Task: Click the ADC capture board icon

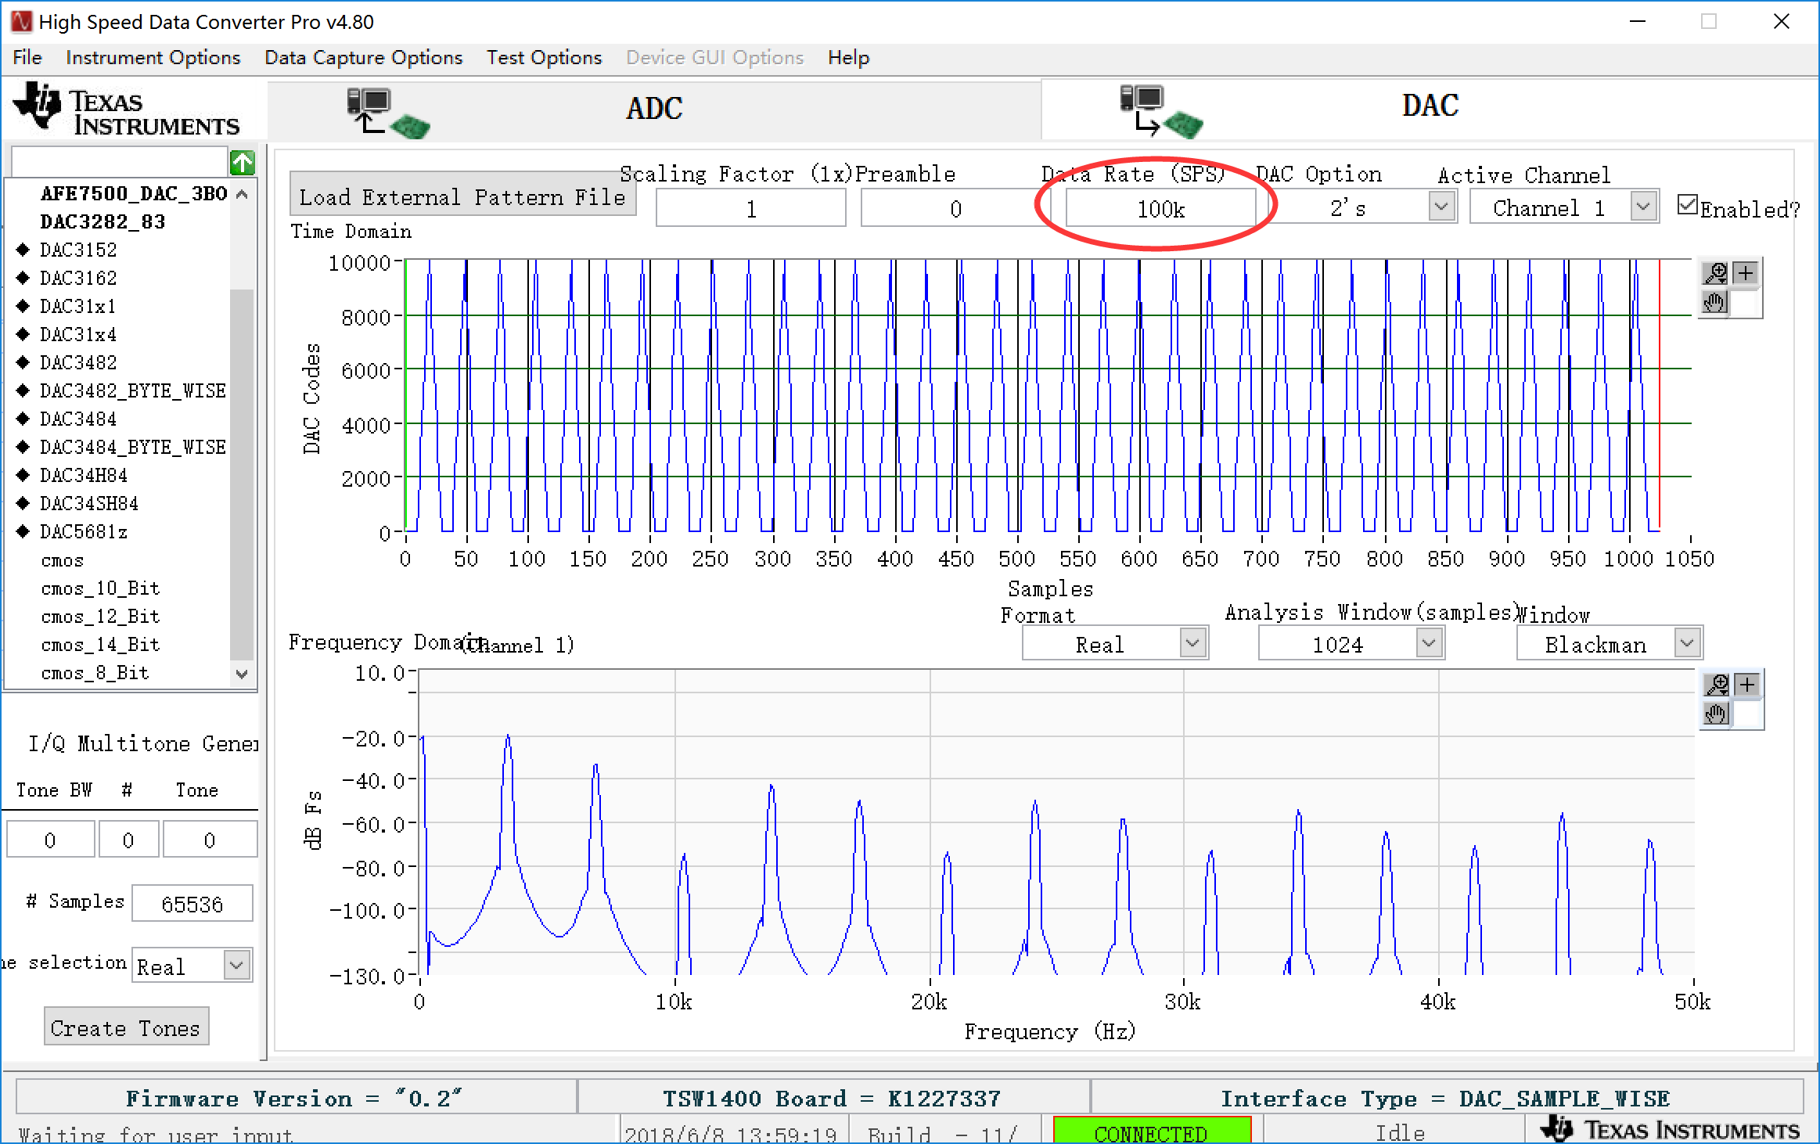Action: coord(387,112)
